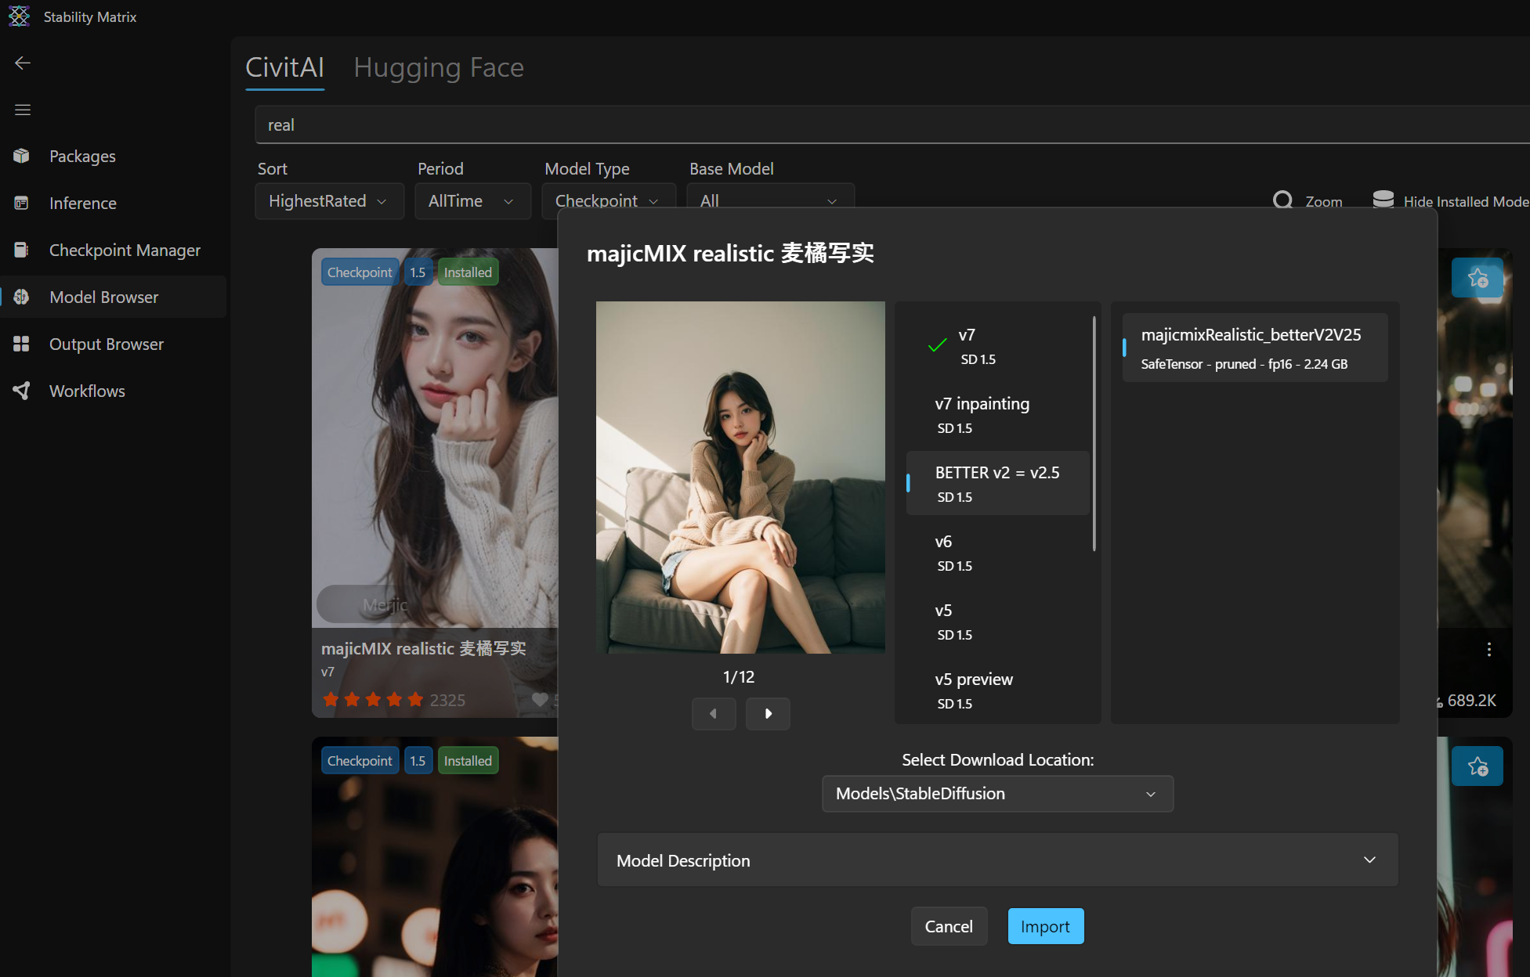Switch to the Hugging Face tab
The height and width of the screenshot is (977, 1530).
coord(438,67)
